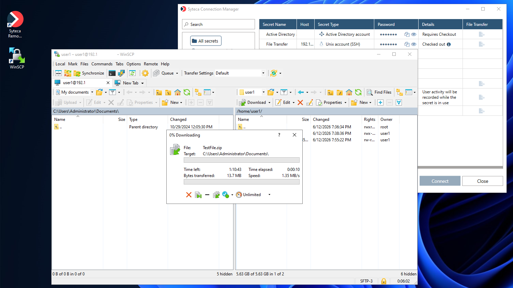Open the WinSCP desktop shortcut
This screenshot has height=288, width=513.
17,58
